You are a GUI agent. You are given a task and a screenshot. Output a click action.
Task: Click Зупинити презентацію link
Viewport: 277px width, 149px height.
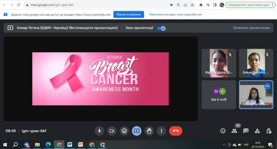click(251, 28)
